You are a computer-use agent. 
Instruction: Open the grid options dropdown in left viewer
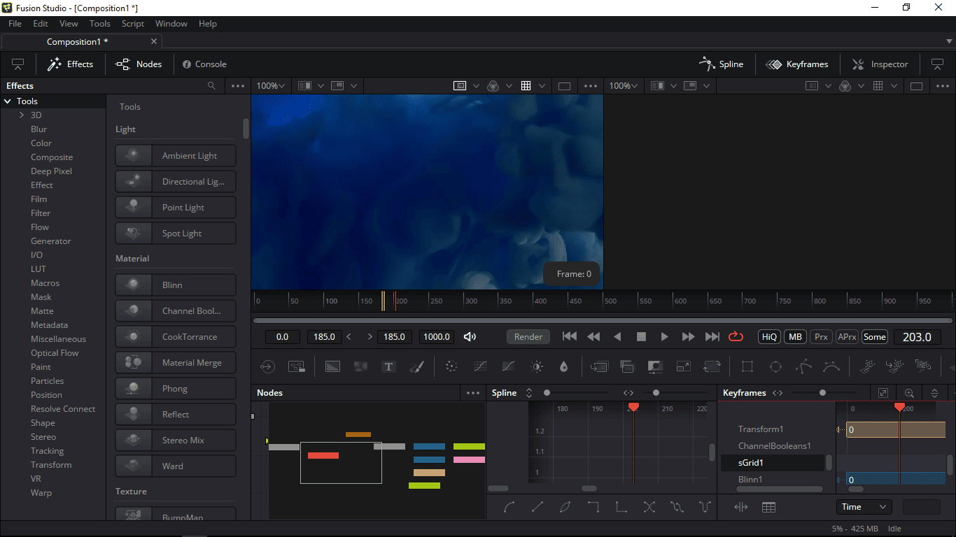tap(542, 85)
